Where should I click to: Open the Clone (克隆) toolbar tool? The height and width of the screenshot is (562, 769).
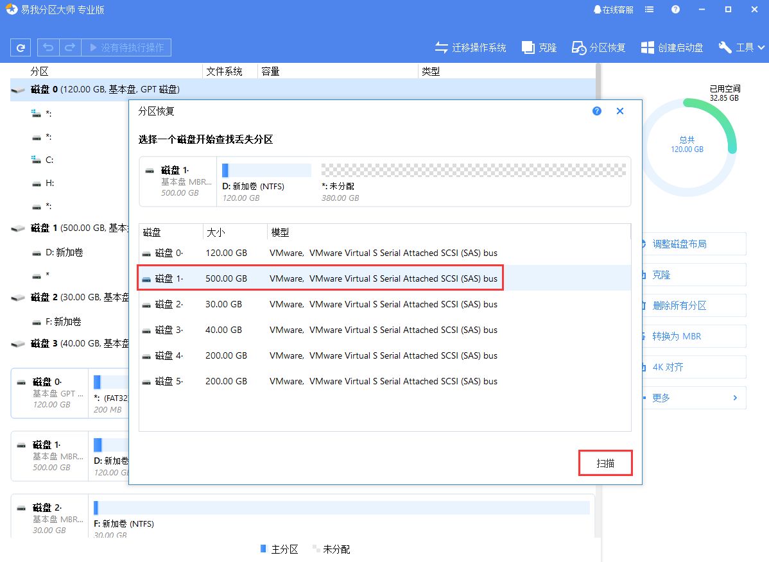pyautogui.click(x=539, y=47)
